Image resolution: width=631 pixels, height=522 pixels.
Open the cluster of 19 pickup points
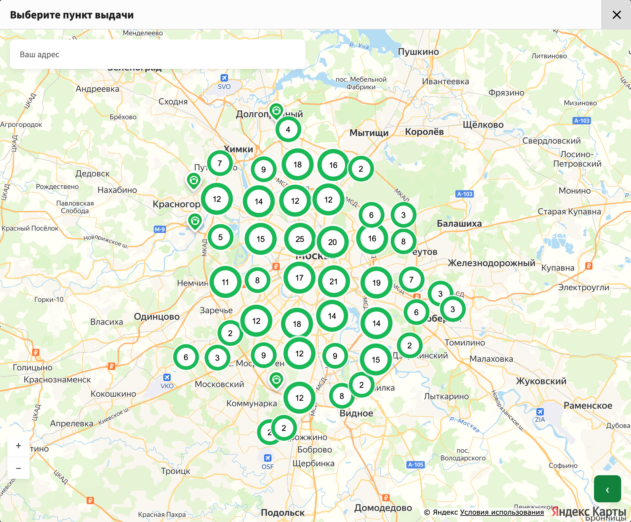(x=376, y=283)
